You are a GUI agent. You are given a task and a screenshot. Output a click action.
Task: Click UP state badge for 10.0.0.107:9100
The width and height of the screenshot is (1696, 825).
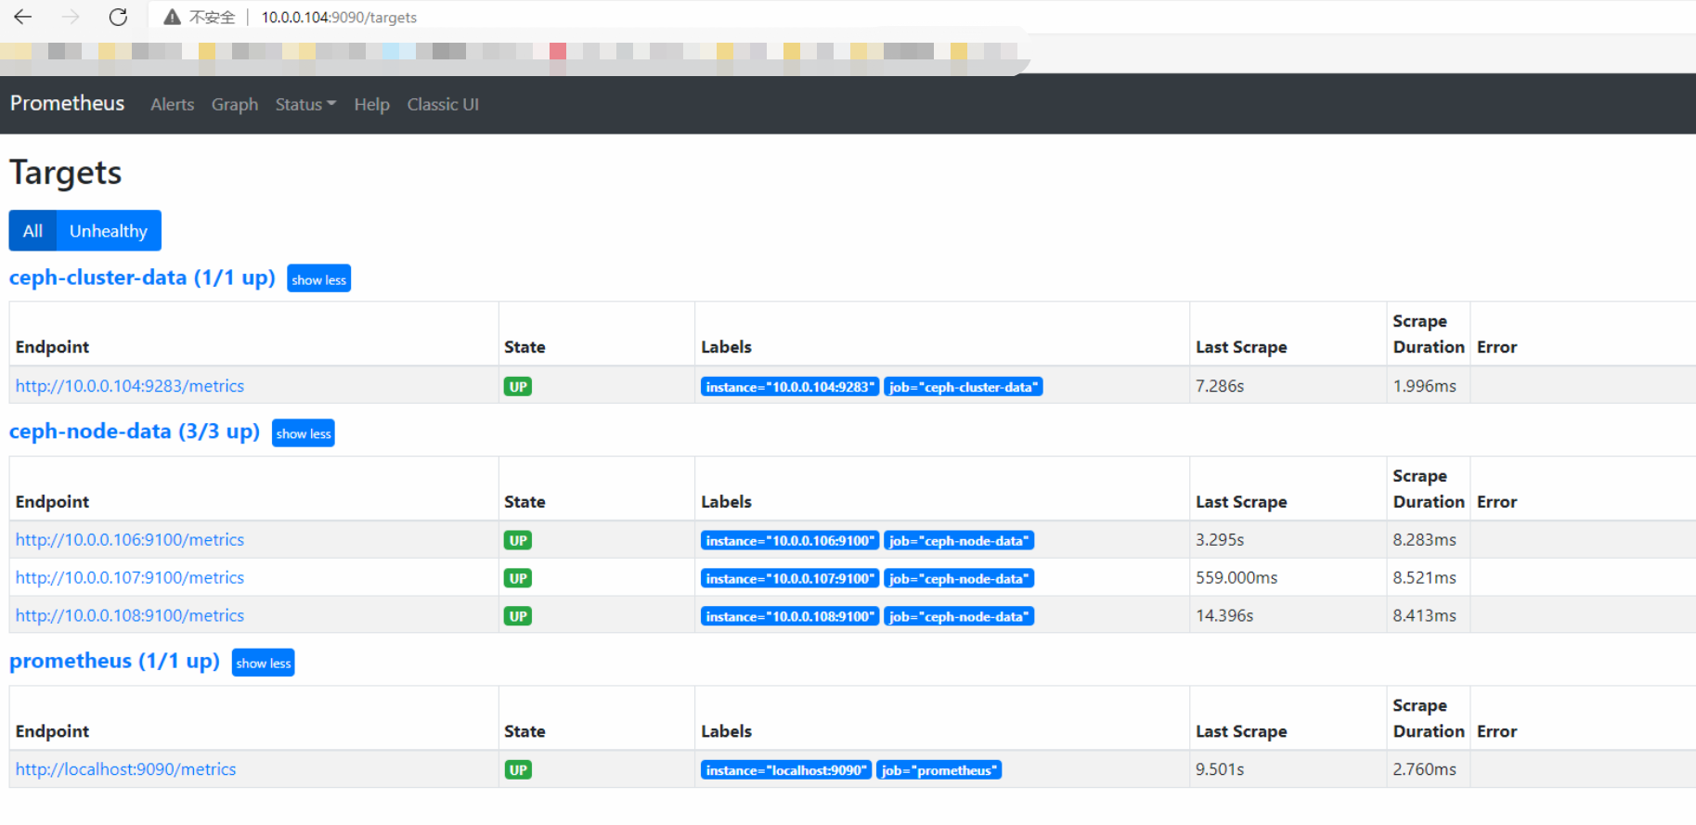518,578
